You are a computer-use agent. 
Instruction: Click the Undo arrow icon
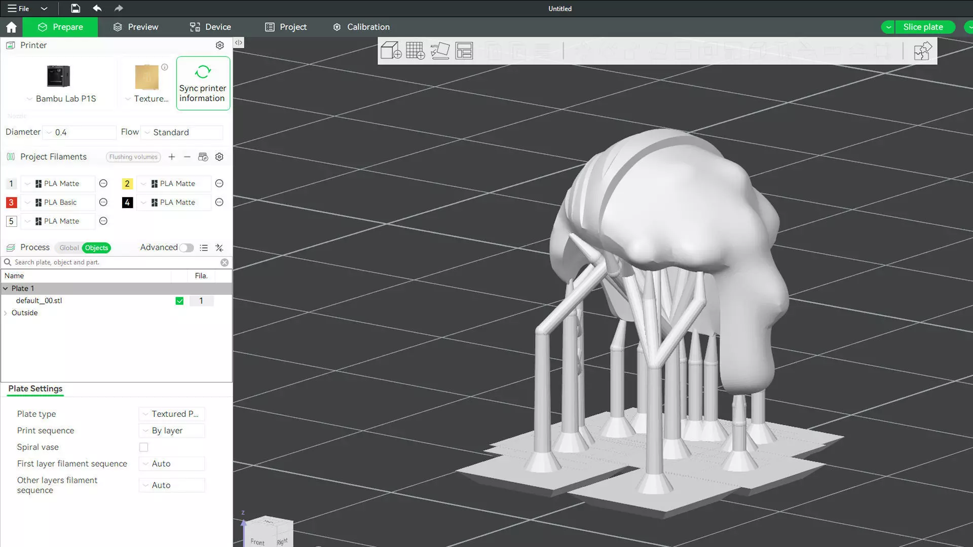tap(97, 8)
